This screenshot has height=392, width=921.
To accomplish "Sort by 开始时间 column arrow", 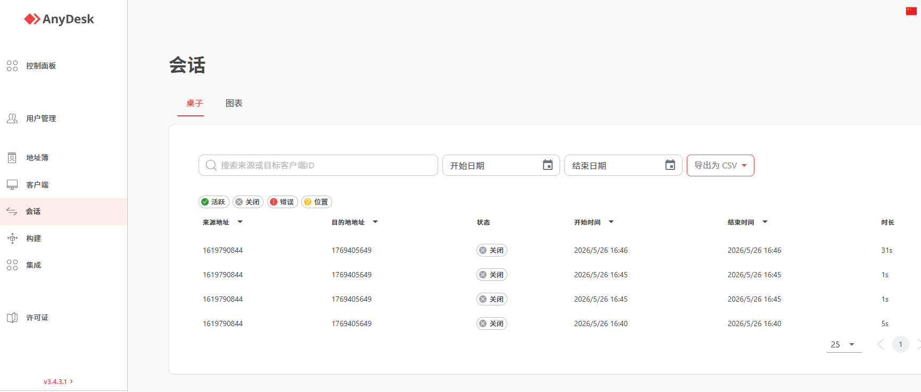I will pyautogui.click(x=611, y=222).
